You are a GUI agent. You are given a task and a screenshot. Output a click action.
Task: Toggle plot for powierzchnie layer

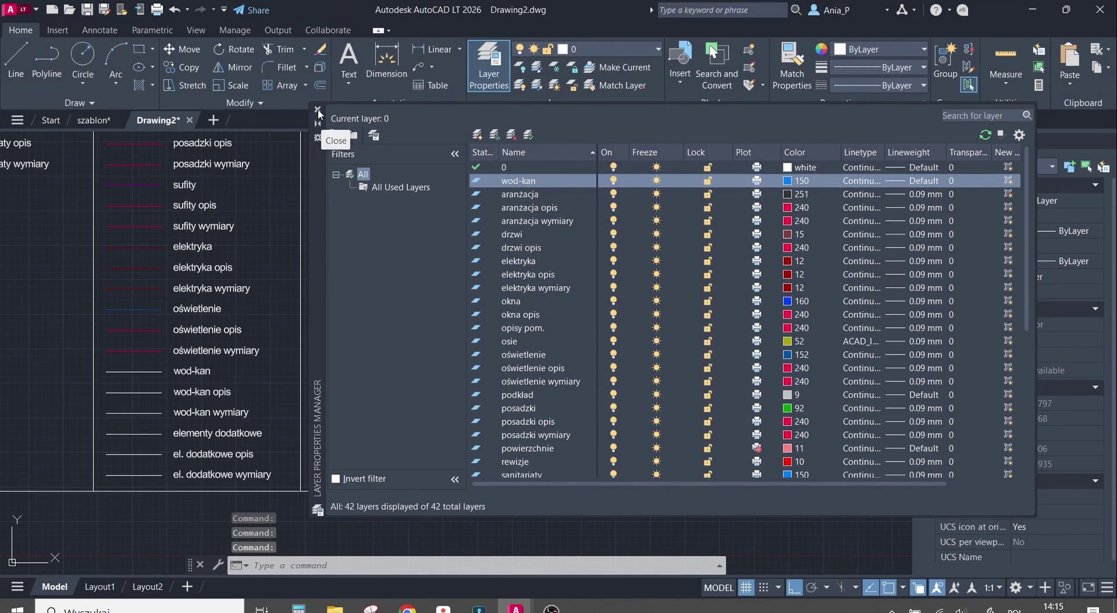point(756,448)
